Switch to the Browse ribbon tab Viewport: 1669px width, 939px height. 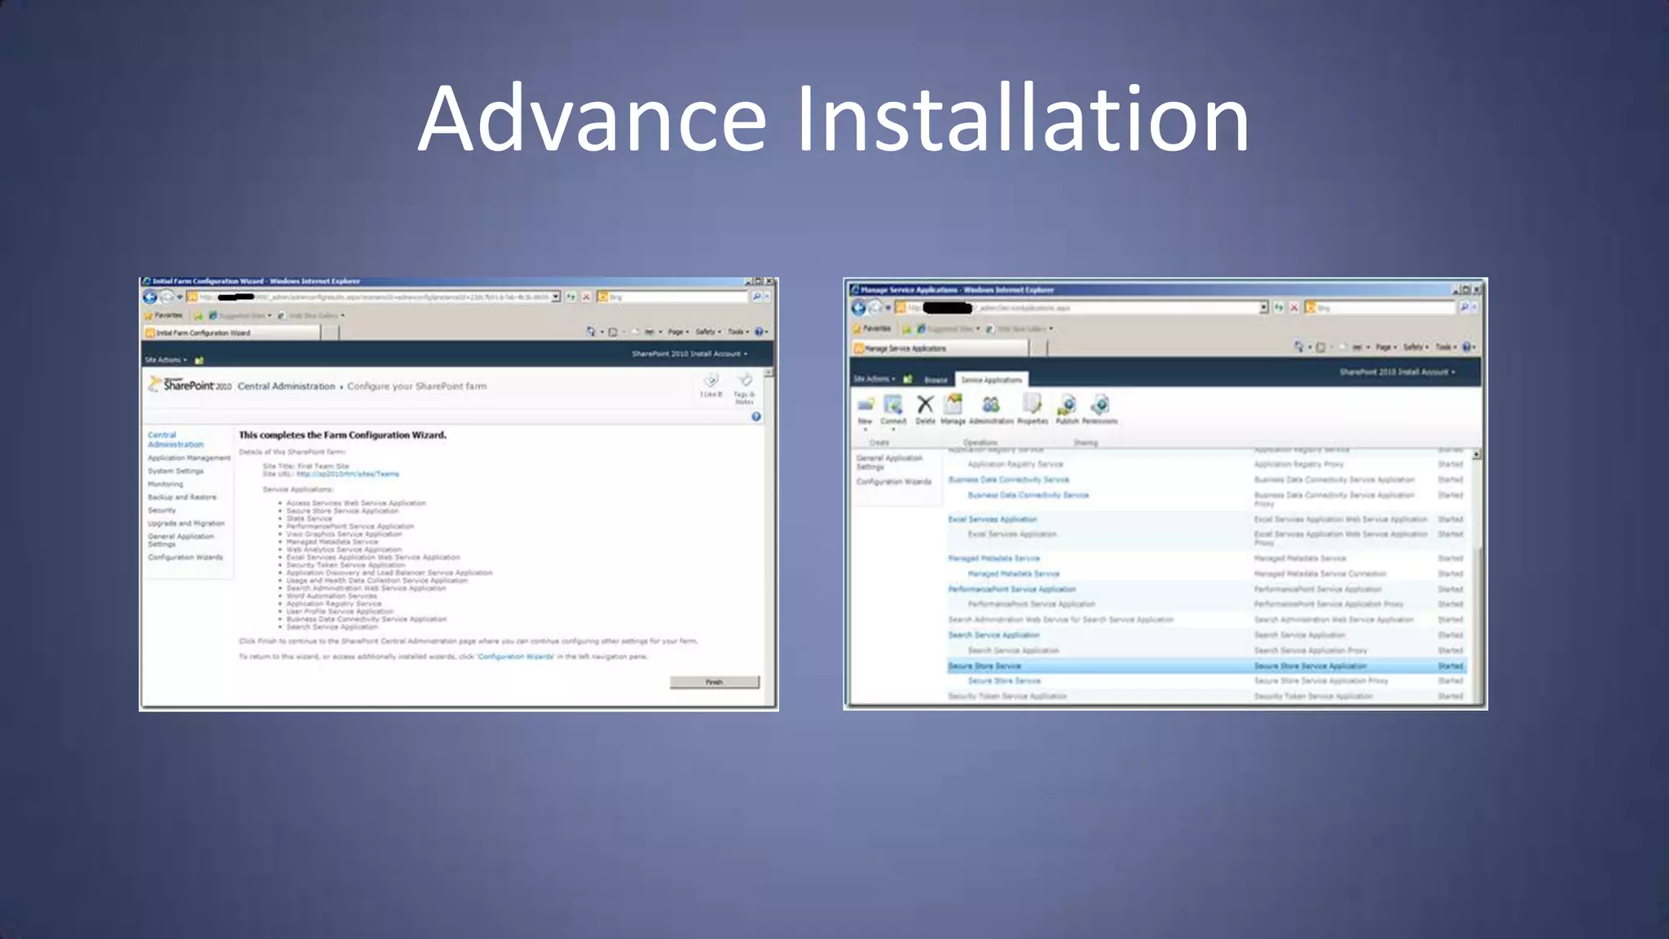pyautogui.click(x=936, y=380)
